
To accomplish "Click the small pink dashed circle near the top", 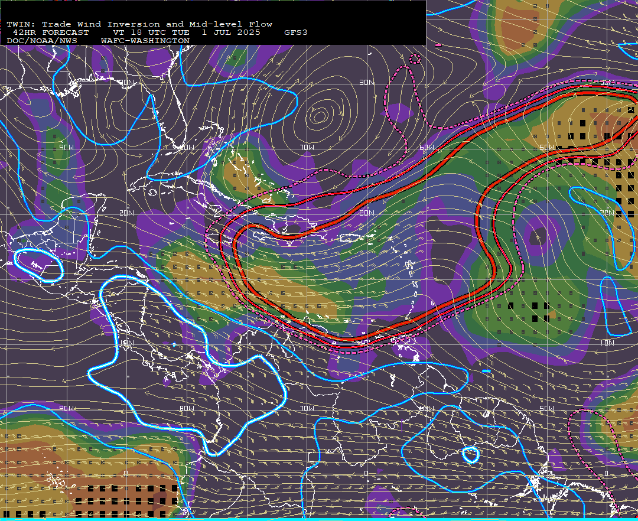I will click(x=415, y=60).
